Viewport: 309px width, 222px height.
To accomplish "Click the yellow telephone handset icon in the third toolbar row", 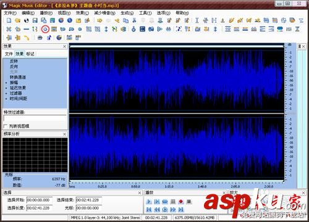I will 27,38.
